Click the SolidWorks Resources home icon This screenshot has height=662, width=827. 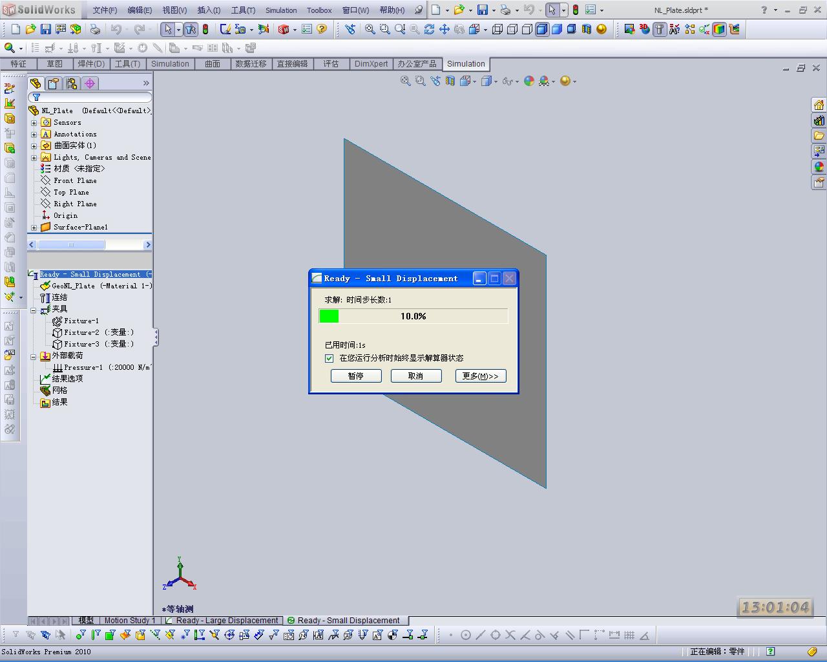[x=819, y=105]
